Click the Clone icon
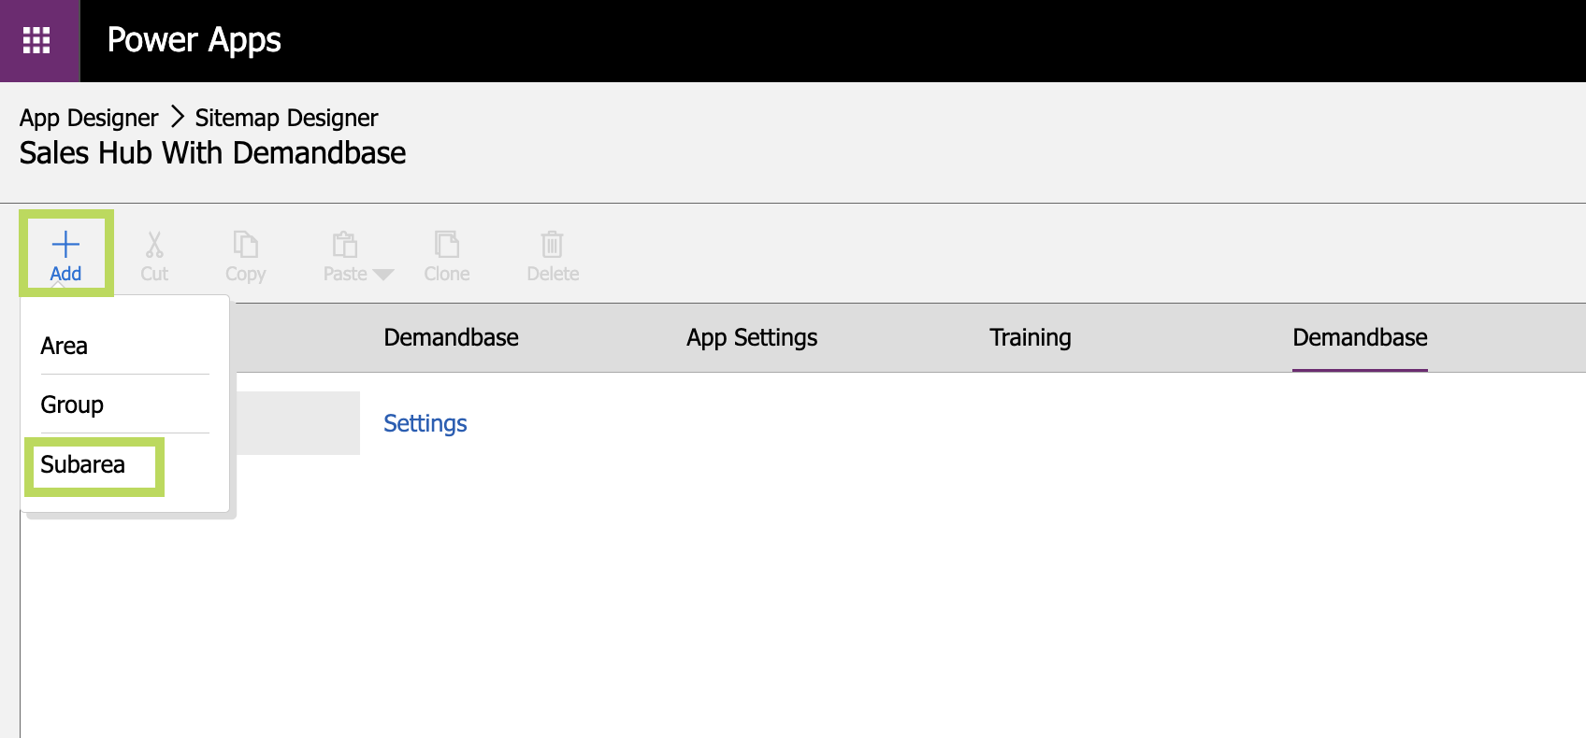The width and height of the screenshot is (1586, 738). [x=447, y=245]
